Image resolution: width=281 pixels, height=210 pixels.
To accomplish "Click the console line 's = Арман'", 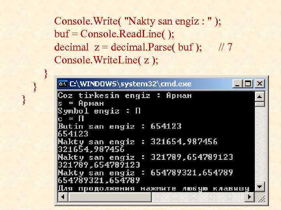I will (x=81, y=103).
